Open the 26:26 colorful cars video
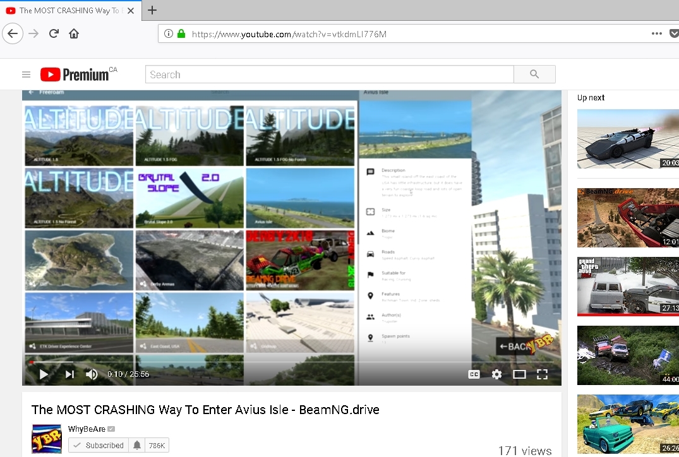Image resolution: width=679 pixels, height=457 pixels. pyautogui.click(x=628, y=424)
